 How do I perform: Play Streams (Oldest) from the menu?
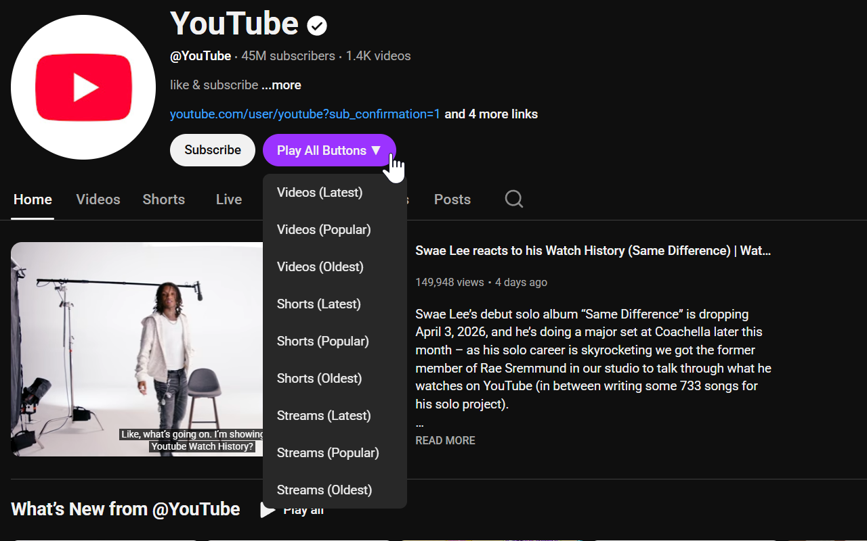(x=335, y=490)
